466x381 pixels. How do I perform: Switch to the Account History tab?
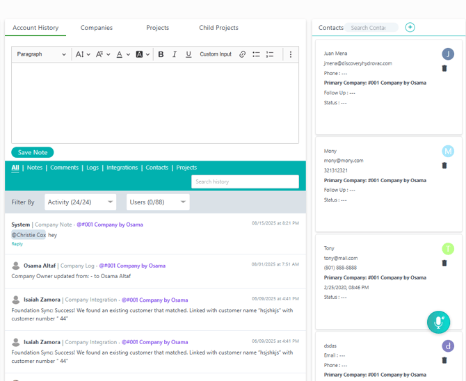click(x=35, y=28)
